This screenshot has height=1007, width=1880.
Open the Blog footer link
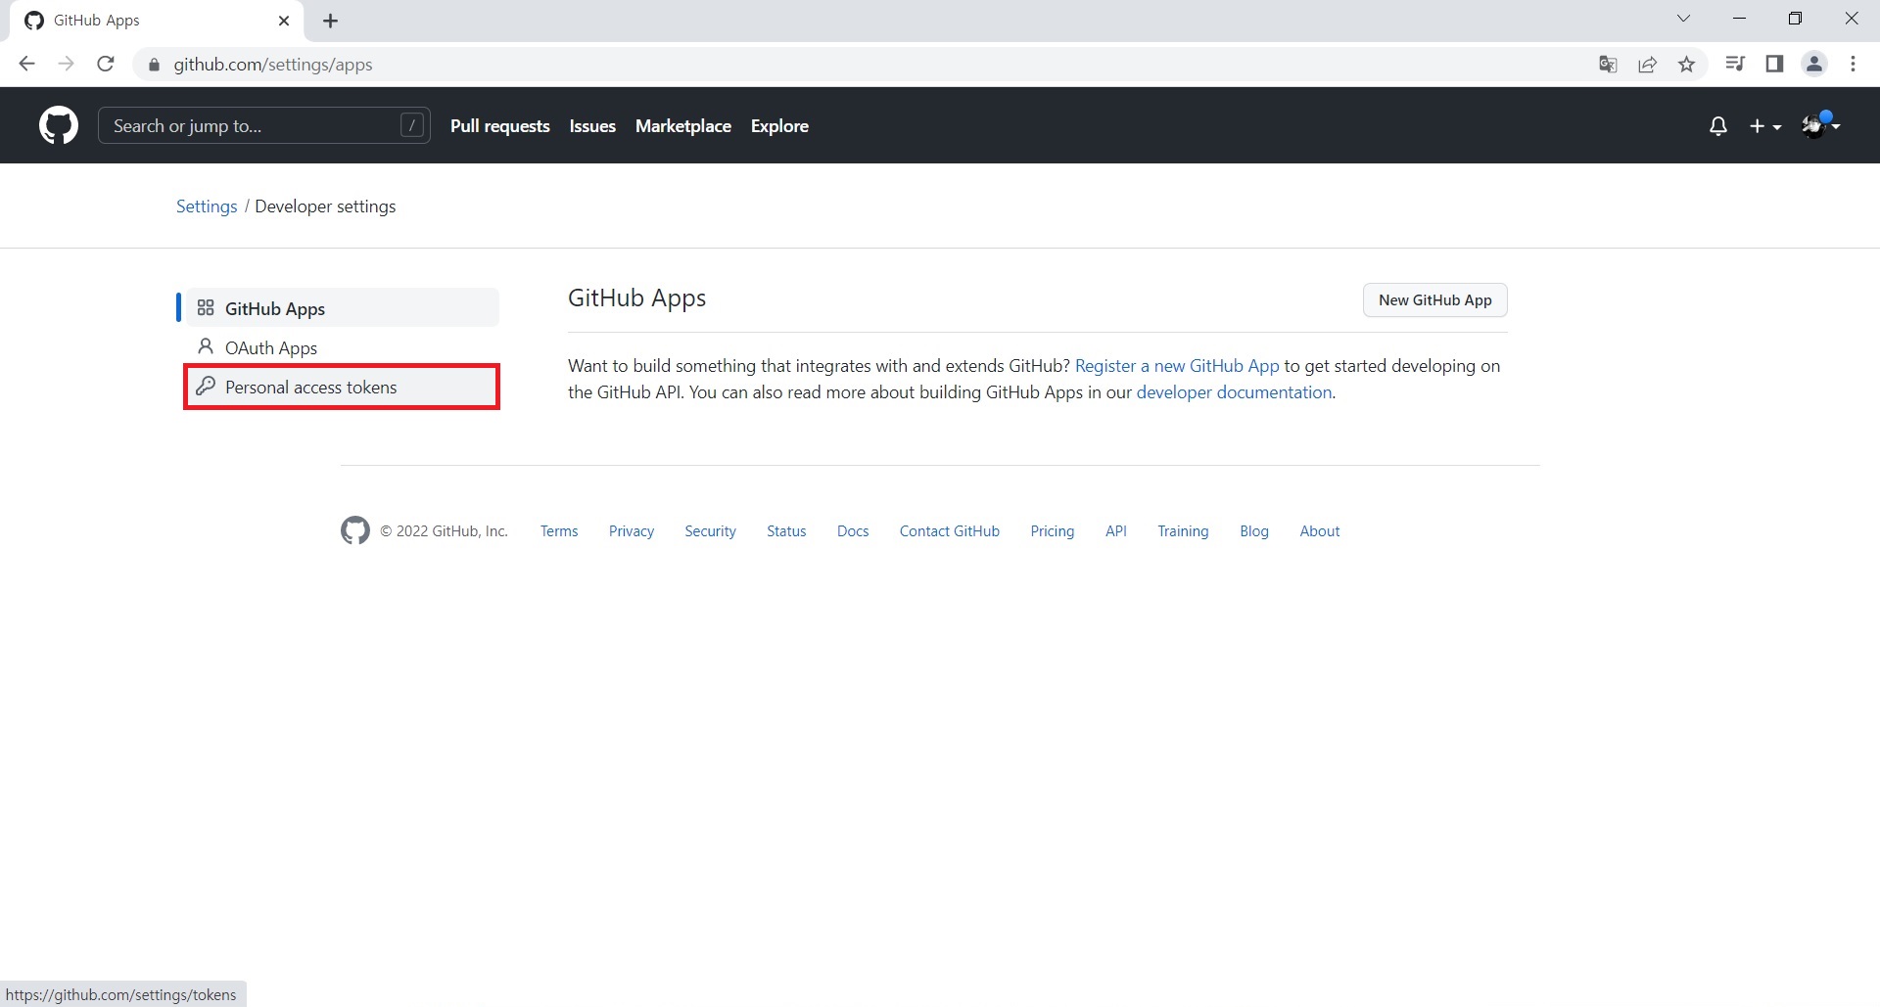(1254, 531)
